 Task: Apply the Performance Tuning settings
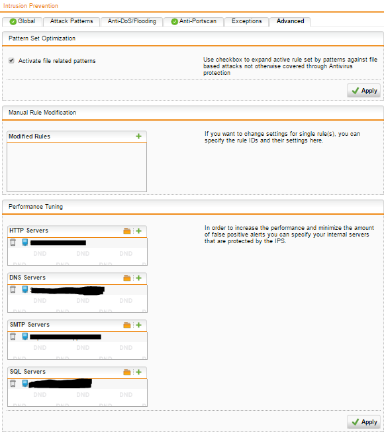(x=363, y=422)
